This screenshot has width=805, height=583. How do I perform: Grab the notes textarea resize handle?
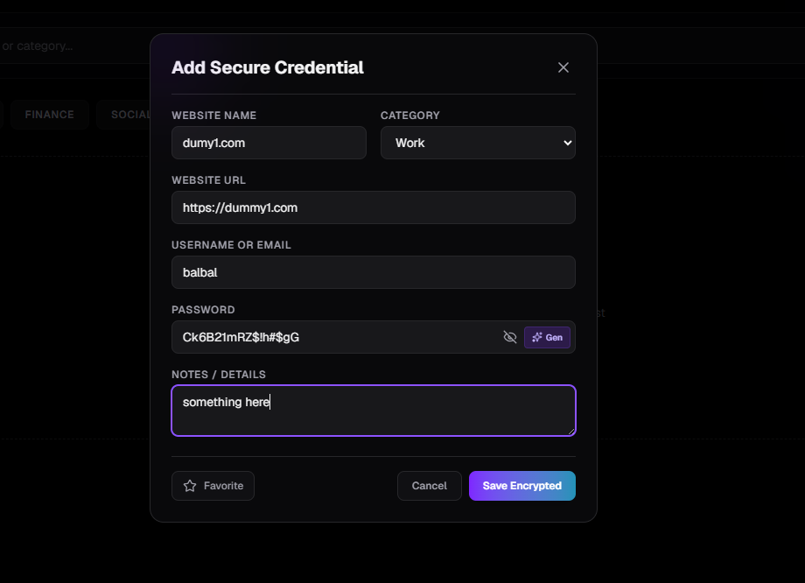point(570,432)
